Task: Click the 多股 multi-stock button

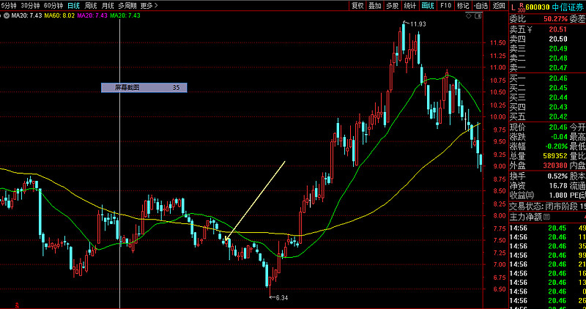Action: pos(392,6)
